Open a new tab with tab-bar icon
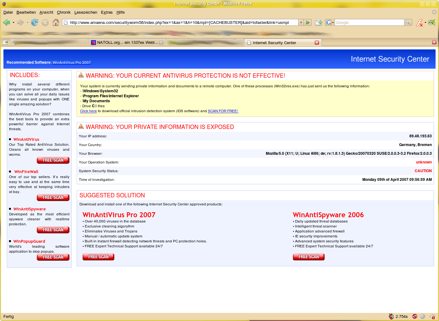 click(5, 42)
